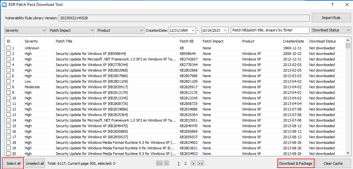This screenshot has height=169, width=353.
Task: Jump to last page double arrow
Action: click(x=201, y=163)
